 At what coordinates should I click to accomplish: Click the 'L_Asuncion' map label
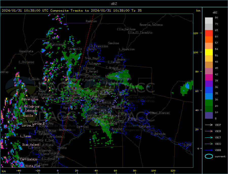point(127,49)
